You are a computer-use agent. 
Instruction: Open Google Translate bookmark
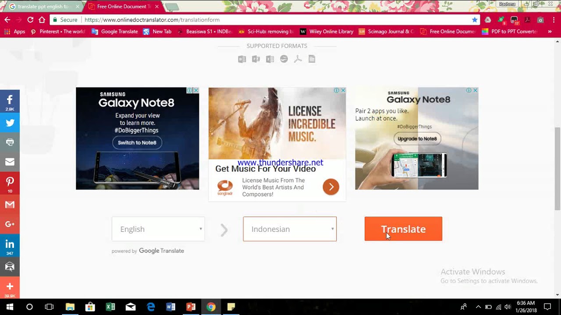(x=115, y=31)
